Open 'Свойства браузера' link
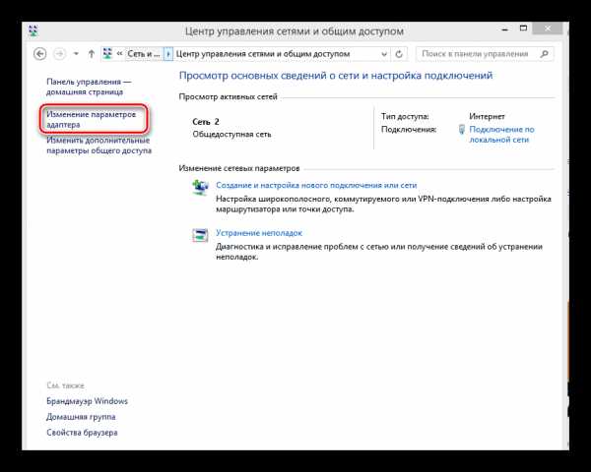Viewport: 591px width, 472px height. [x=82, y=433]
